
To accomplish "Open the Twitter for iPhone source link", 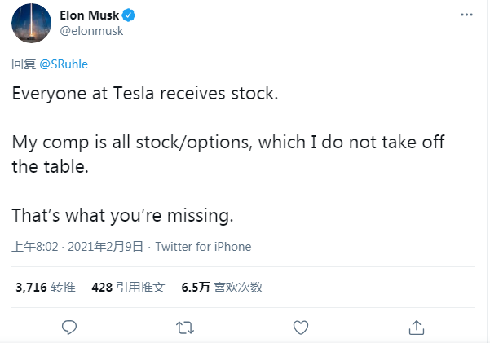I will [203, 247].
